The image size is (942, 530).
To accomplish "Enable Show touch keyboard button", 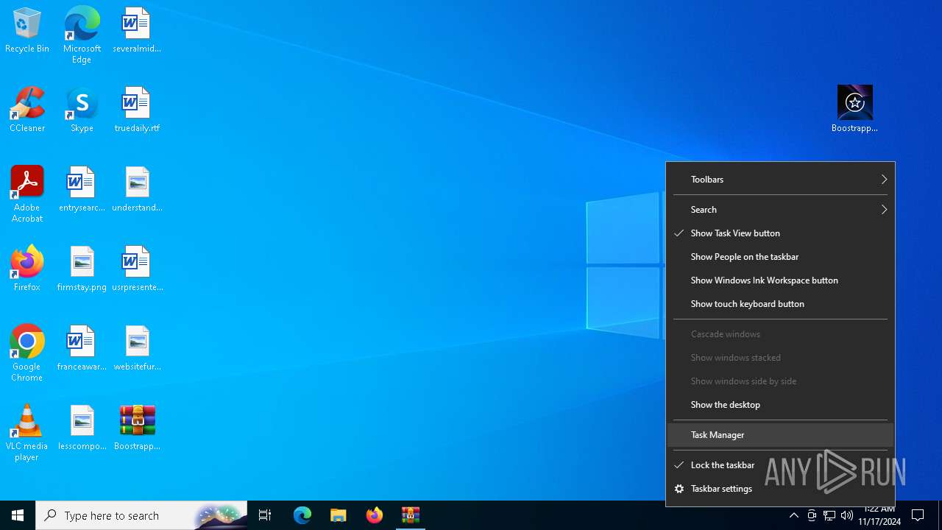I will pyautogui.click(x=780, y=304).
